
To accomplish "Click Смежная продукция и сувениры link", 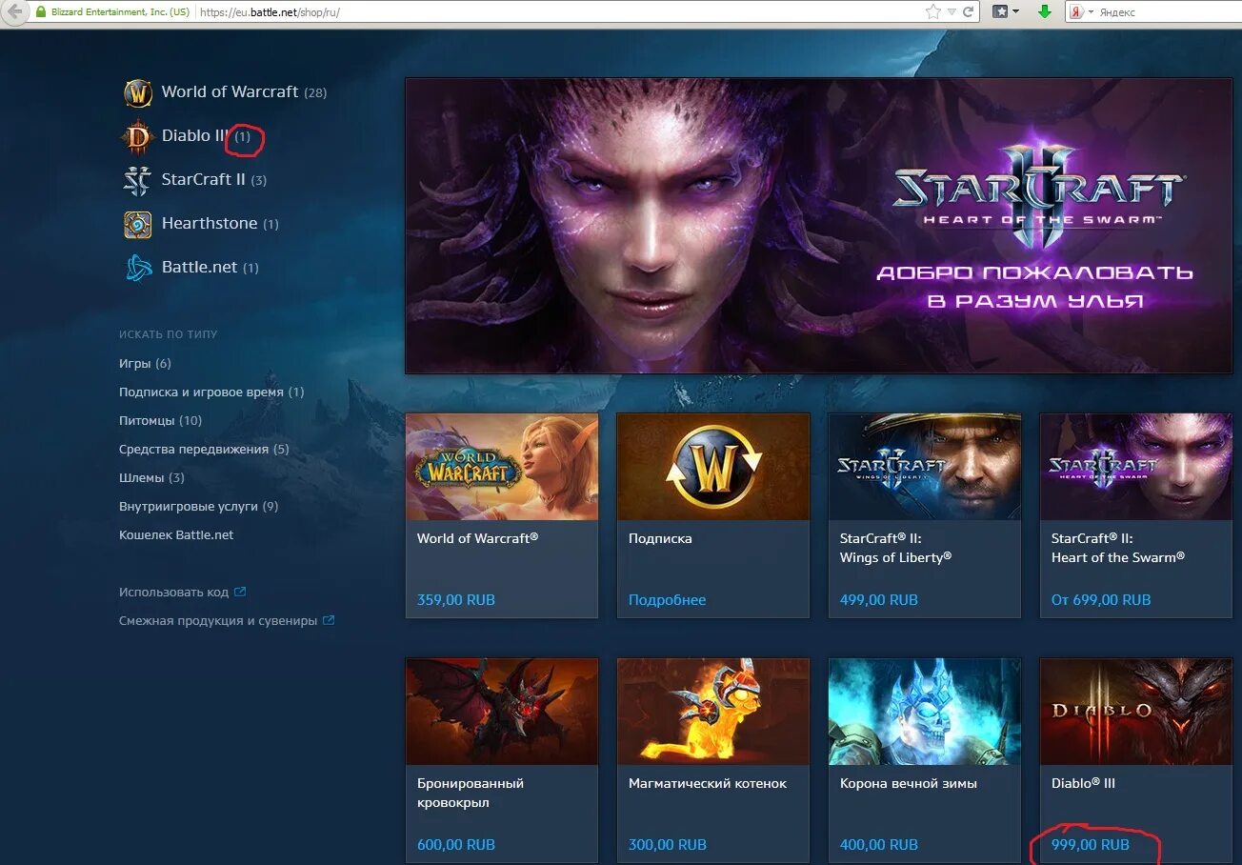I will pyautogui.click(x=218, y=621).
